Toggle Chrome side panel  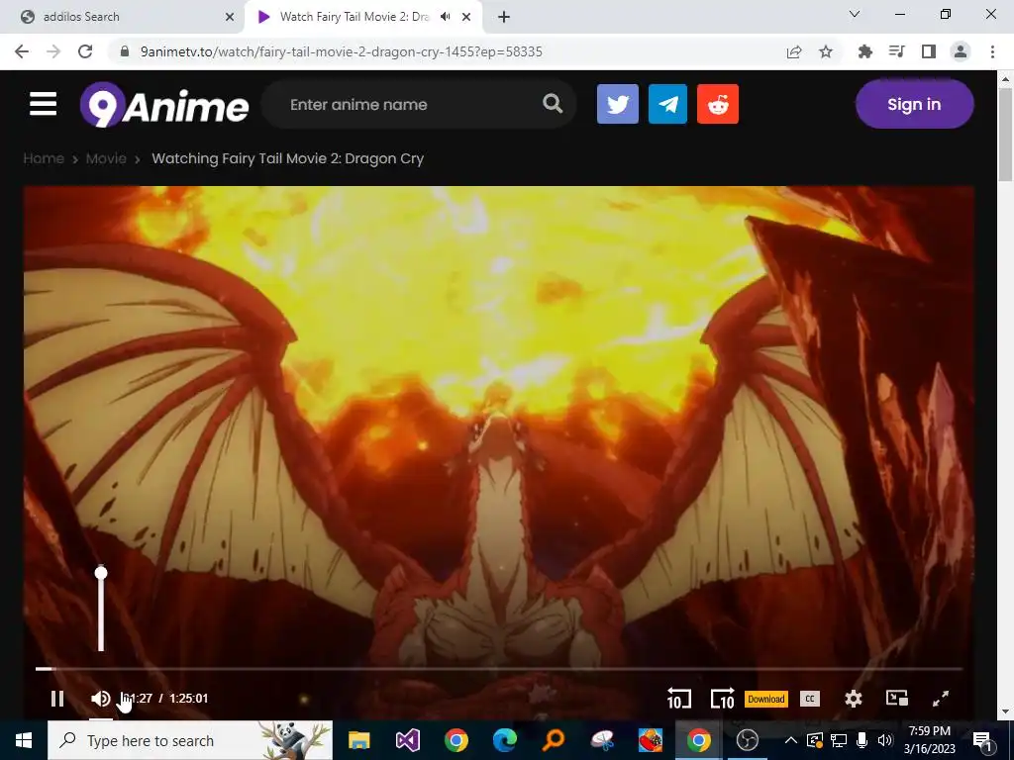(929, 51)
